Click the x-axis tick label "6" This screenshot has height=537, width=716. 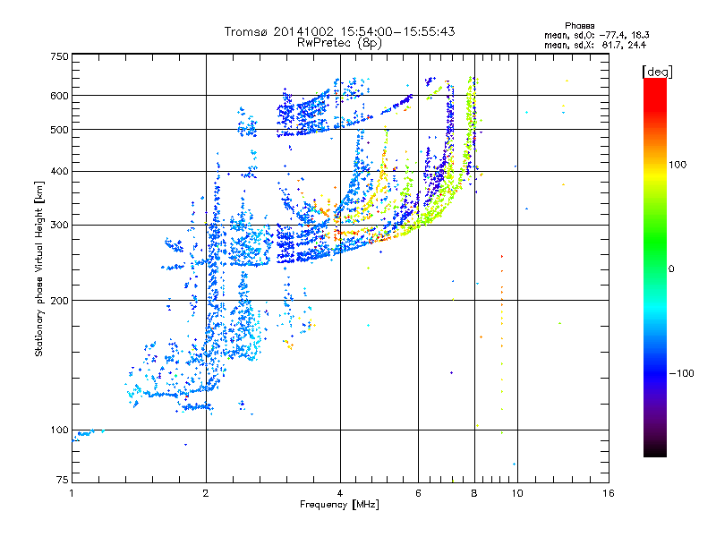[x=418, y=493]
